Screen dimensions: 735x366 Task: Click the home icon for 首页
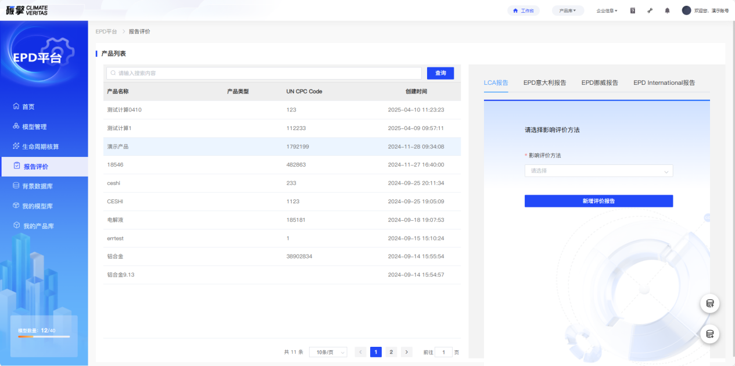(x=16, y=107)
